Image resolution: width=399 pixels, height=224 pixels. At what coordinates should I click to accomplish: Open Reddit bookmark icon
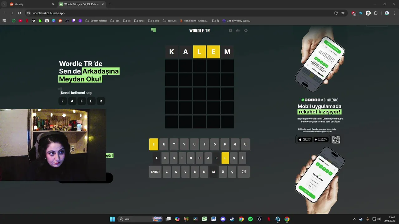[x=60, y=21]
